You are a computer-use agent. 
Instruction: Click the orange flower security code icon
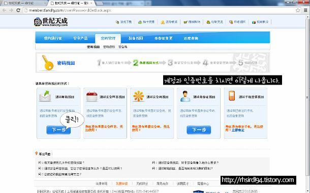tap(139, 96)
